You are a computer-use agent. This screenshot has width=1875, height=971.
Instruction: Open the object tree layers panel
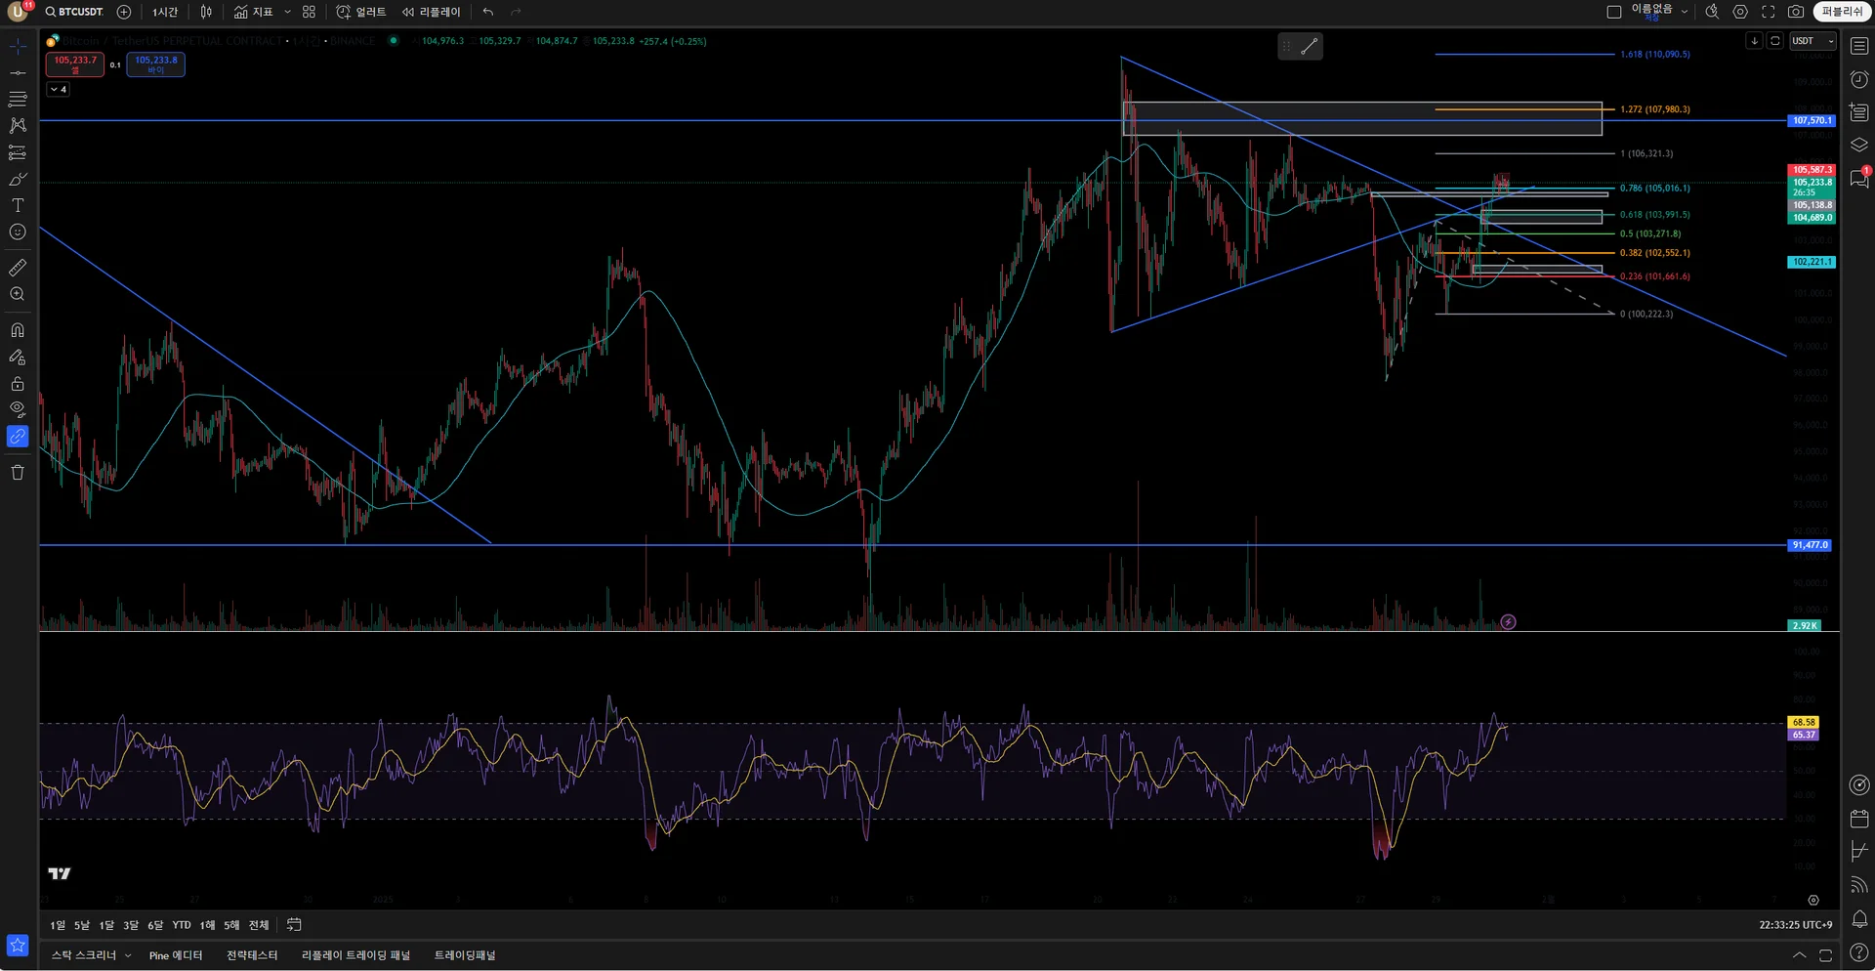(1859, 146)
